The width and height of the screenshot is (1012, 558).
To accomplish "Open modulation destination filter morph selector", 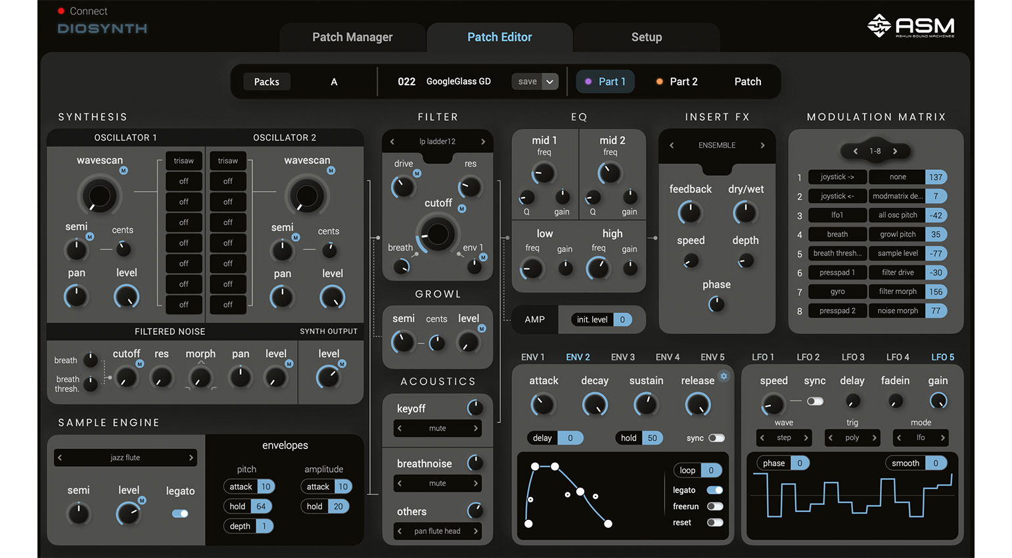I will tap(897, 291).
